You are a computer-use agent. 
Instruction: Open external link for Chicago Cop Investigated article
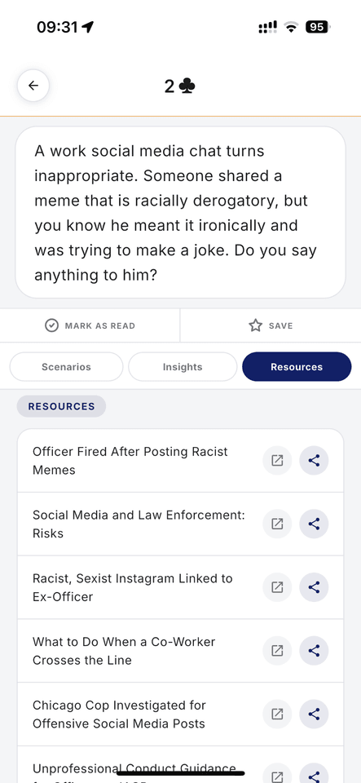point(277,714)
